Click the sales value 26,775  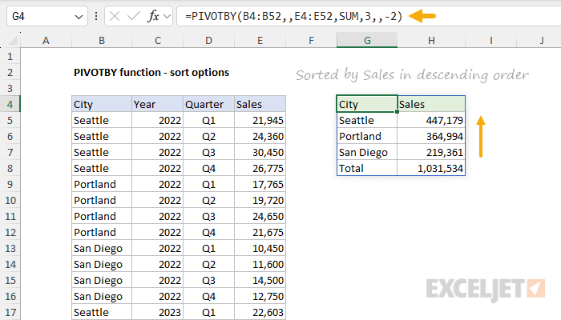tap(260, 168)
